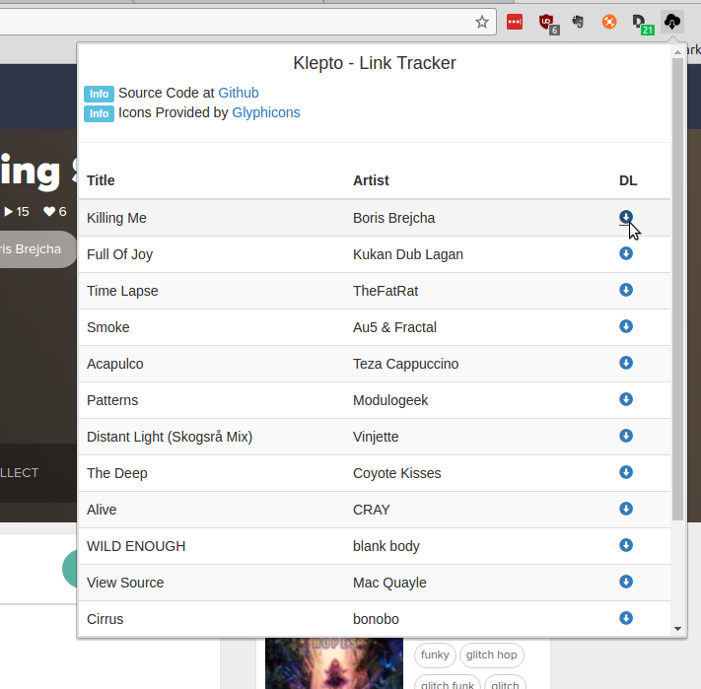Click the popup scrollbar's down arrow

[x=677, y=629]
